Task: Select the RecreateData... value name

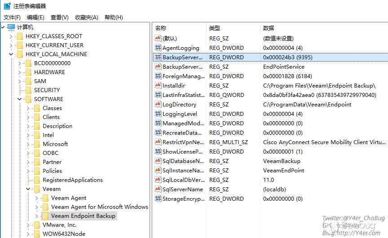Action: (182, 132)
